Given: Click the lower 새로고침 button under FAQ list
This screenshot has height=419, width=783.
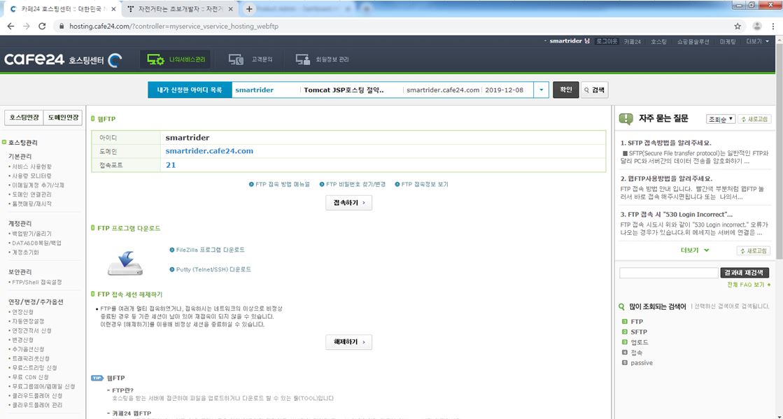Looking at the screenshot, I should tap(753, 250).
